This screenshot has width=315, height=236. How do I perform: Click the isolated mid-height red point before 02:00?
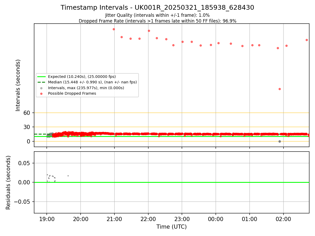pos(280,89)
